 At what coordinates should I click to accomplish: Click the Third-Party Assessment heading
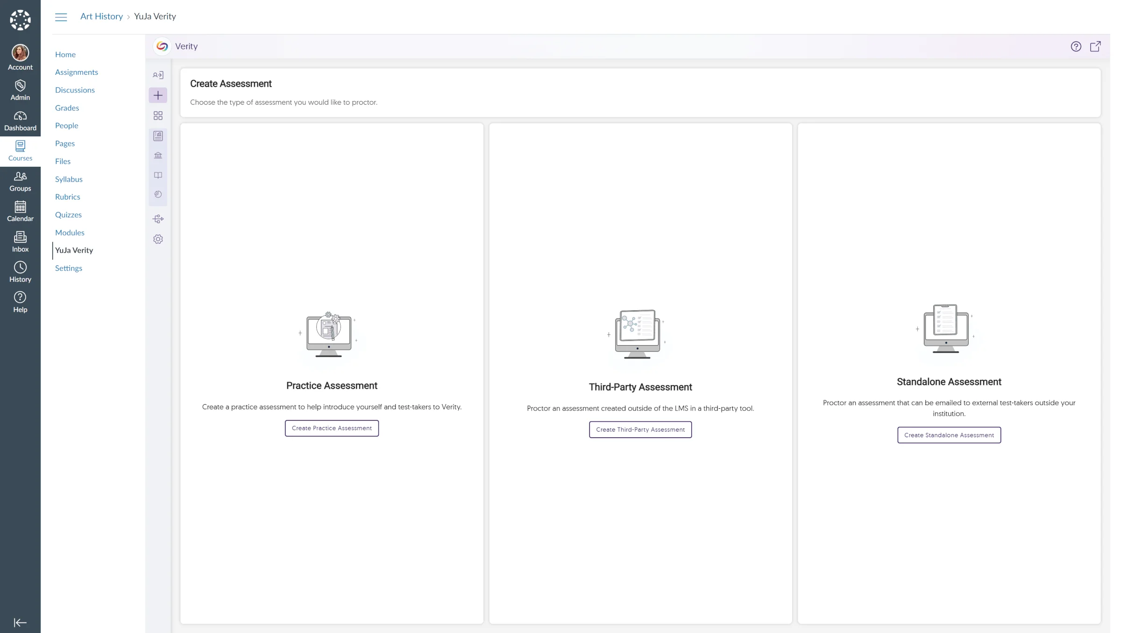[x=640, y=387]
